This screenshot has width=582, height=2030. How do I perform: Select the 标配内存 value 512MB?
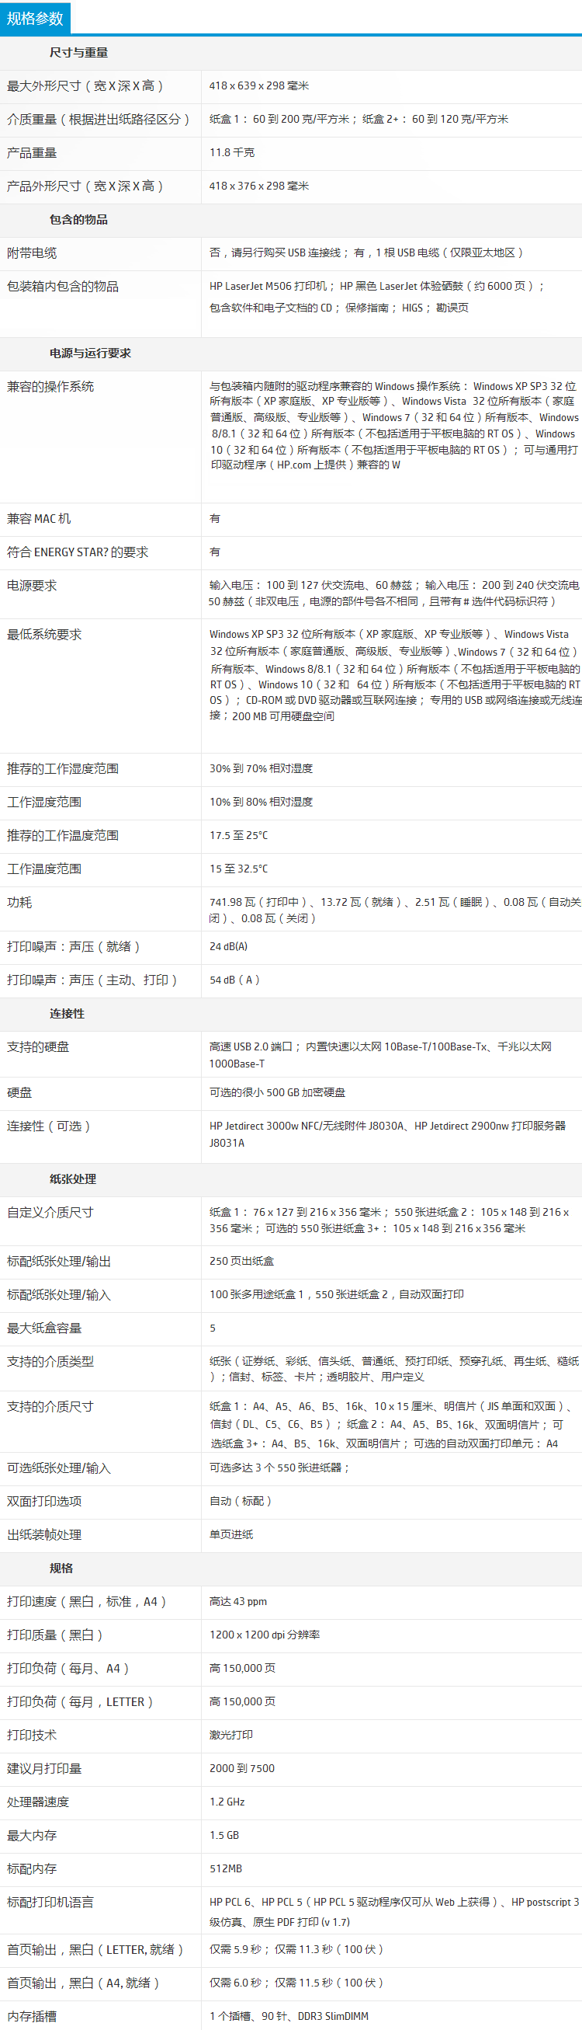(x=226, y=1869)
